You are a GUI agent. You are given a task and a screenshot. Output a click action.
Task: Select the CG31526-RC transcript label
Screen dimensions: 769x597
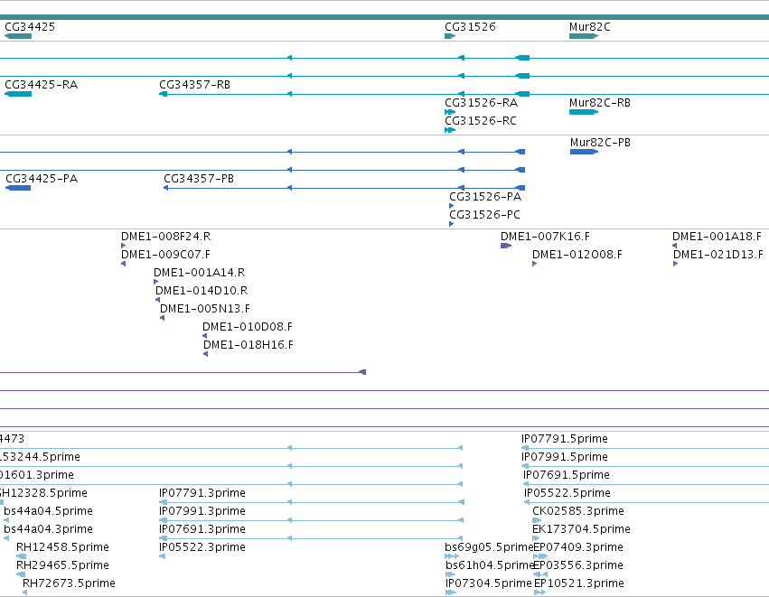481,121
